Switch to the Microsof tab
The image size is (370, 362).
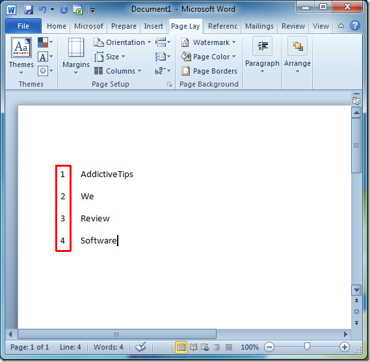tap(88, 26)
